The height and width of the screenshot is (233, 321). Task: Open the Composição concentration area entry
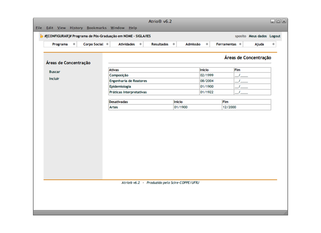click(119, 75)
